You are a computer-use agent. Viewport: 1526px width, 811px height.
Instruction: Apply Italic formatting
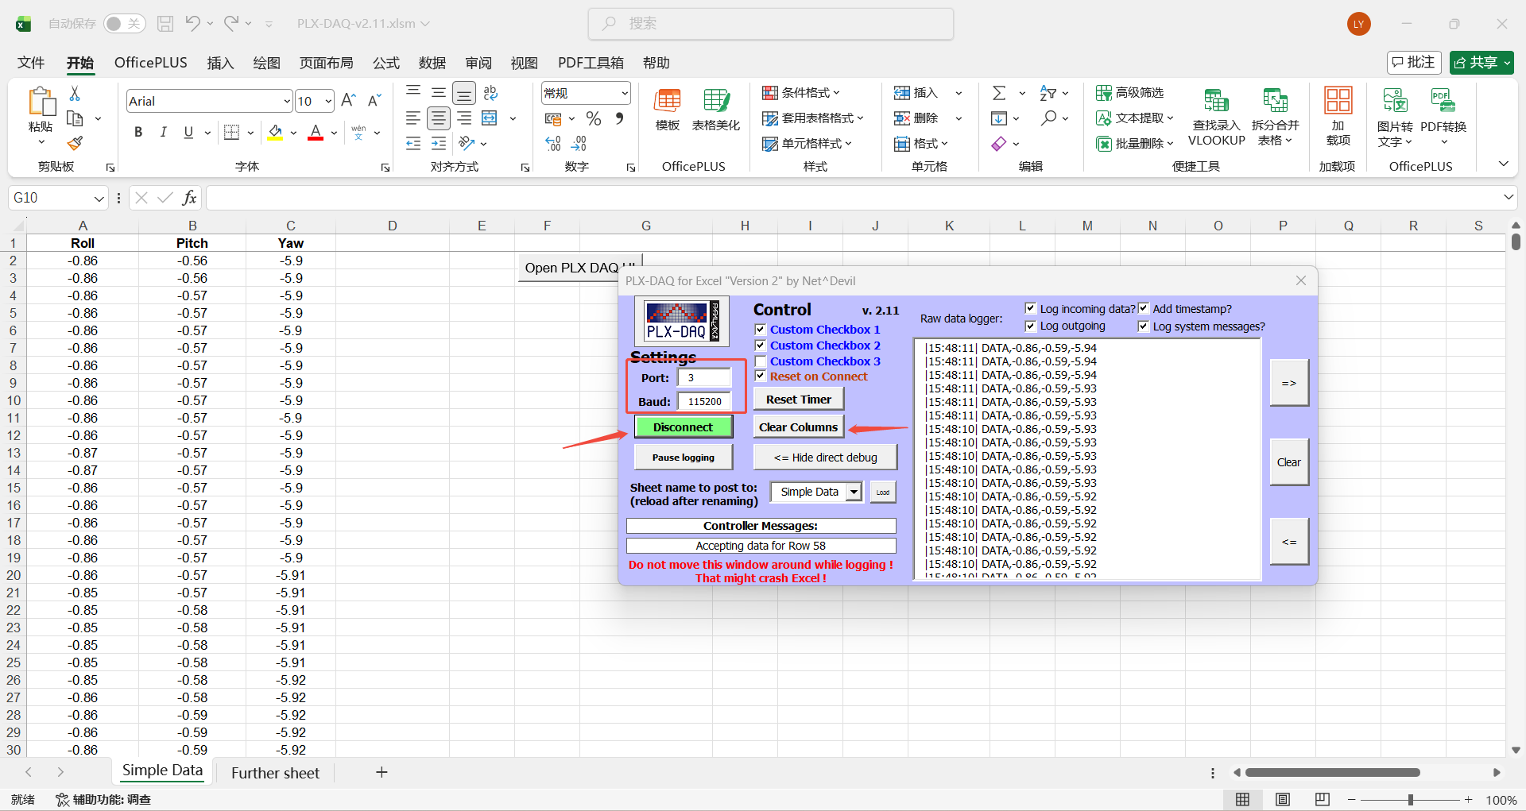click(163, 132)
